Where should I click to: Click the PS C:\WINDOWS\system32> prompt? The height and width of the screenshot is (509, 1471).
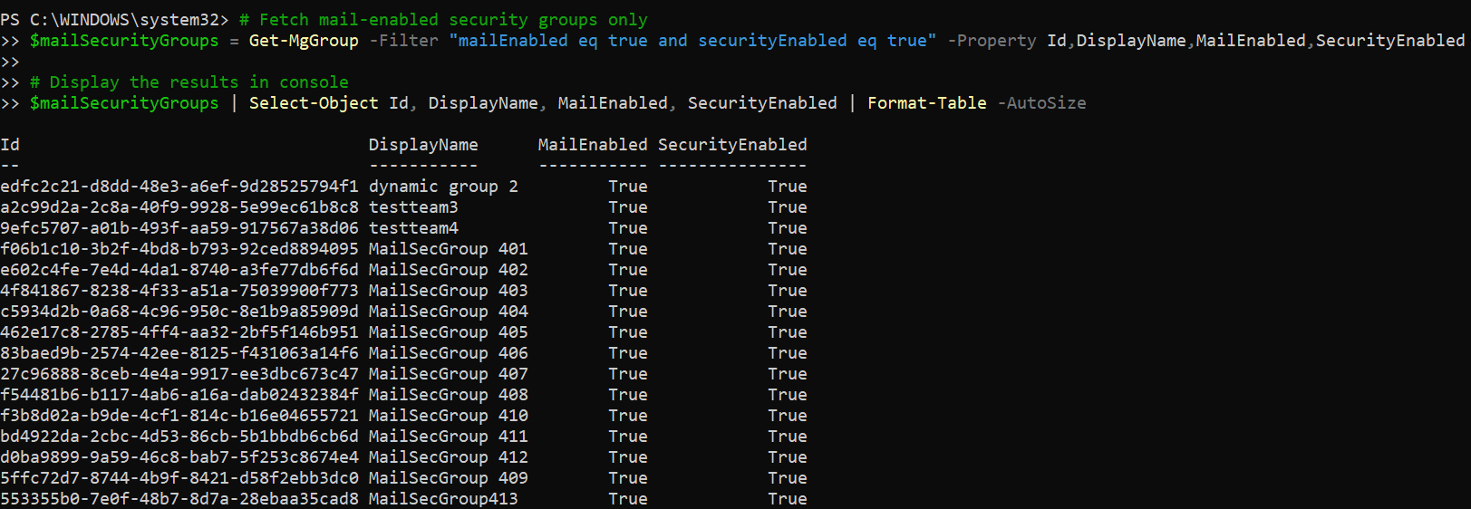(114, 20)
